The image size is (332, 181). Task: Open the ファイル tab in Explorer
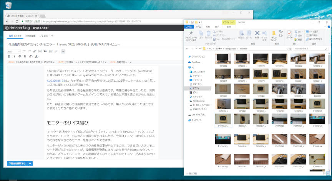click(188, 27)
